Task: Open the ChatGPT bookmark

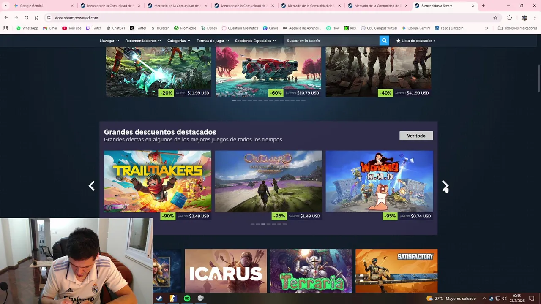Action: click(115, 28)
